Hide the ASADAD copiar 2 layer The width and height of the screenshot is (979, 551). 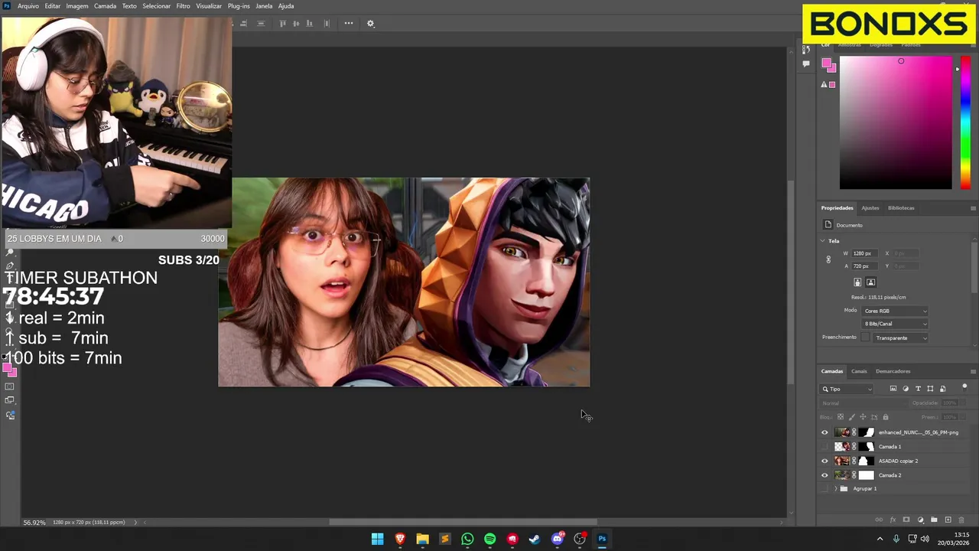pyautogui.click(x=825, y=461)
